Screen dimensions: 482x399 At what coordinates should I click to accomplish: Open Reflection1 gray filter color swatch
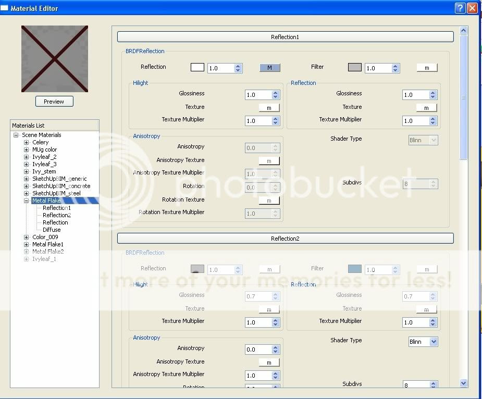click(x=355, y=67)
